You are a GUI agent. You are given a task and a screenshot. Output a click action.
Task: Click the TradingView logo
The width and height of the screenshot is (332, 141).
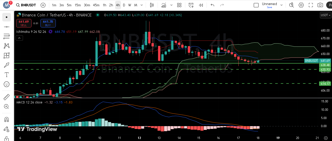pos(37,129)
